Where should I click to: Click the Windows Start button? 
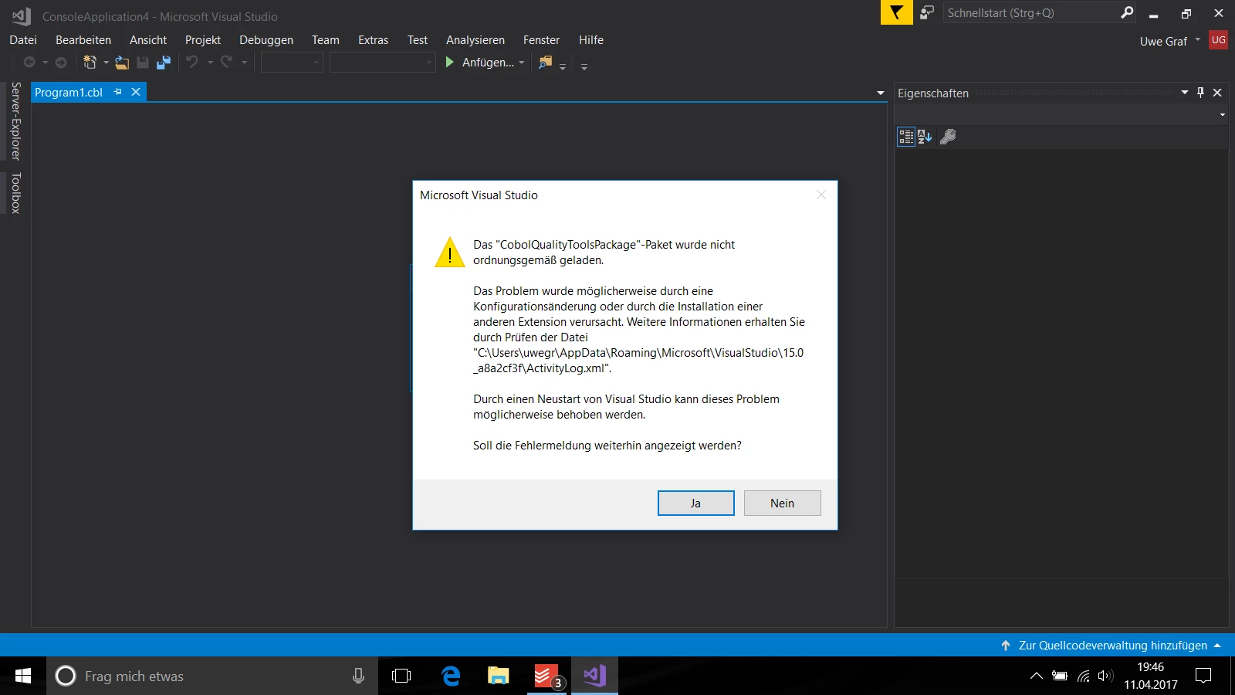[x=23, y=676]
